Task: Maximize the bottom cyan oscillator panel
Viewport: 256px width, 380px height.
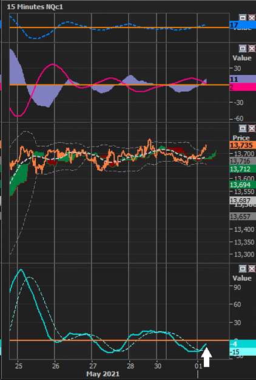Action: pos(243,269)
